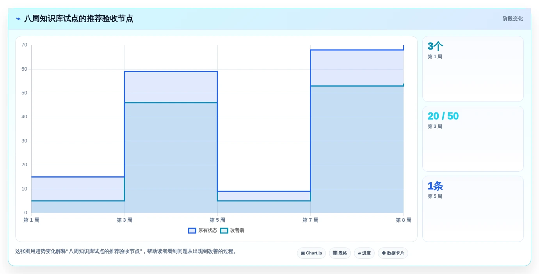Click the 30 y-axis value
Viewport: 539px width, 274px height.
(24, 141)
